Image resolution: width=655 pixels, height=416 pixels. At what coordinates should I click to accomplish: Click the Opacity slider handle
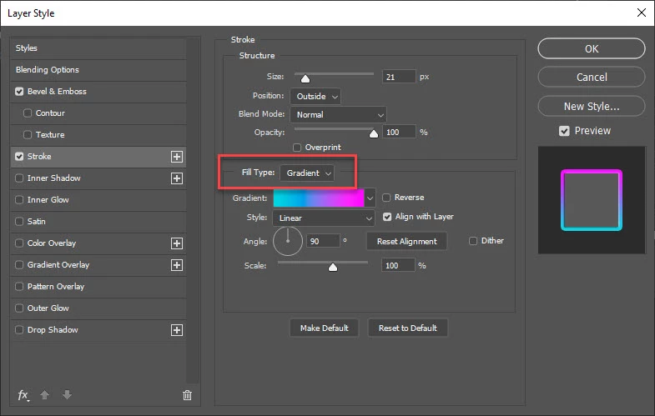374,133
